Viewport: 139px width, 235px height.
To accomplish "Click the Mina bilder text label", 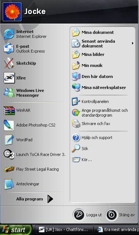I will coord(93,54).
